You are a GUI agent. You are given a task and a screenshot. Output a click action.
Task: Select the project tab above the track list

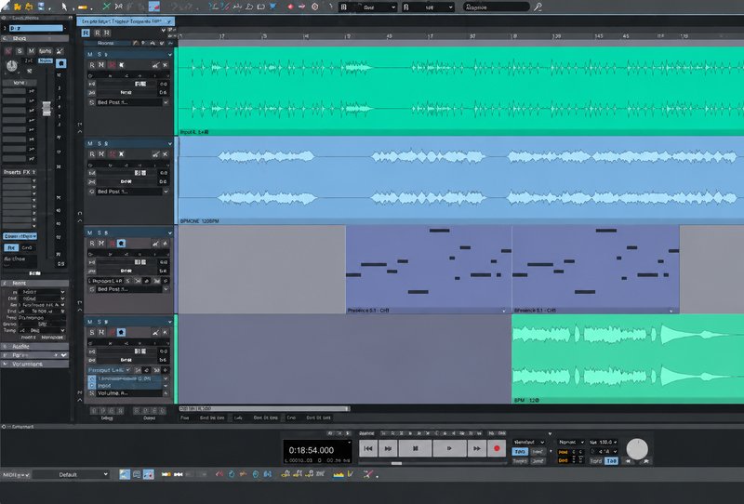(126, 21)
